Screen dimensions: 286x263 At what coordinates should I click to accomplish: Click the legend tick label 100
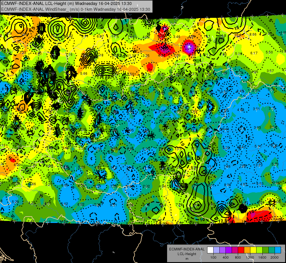(213, 257)
